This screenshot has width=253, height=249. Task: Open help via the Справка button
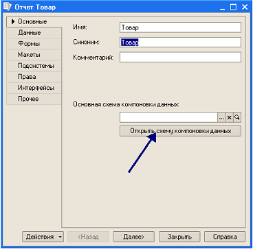coord(225,237)
